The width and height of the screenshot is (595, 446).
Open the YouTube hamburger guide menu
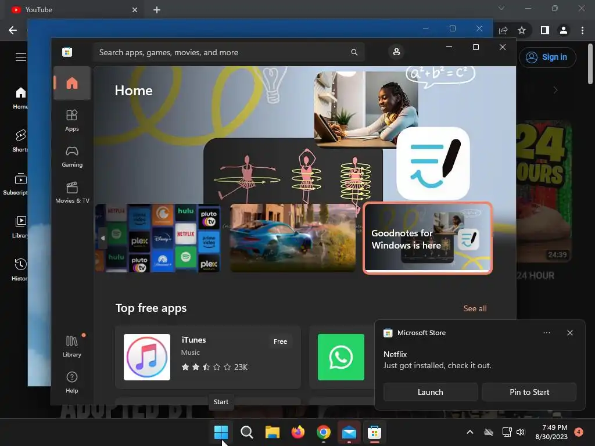click(x=20, y=57)
